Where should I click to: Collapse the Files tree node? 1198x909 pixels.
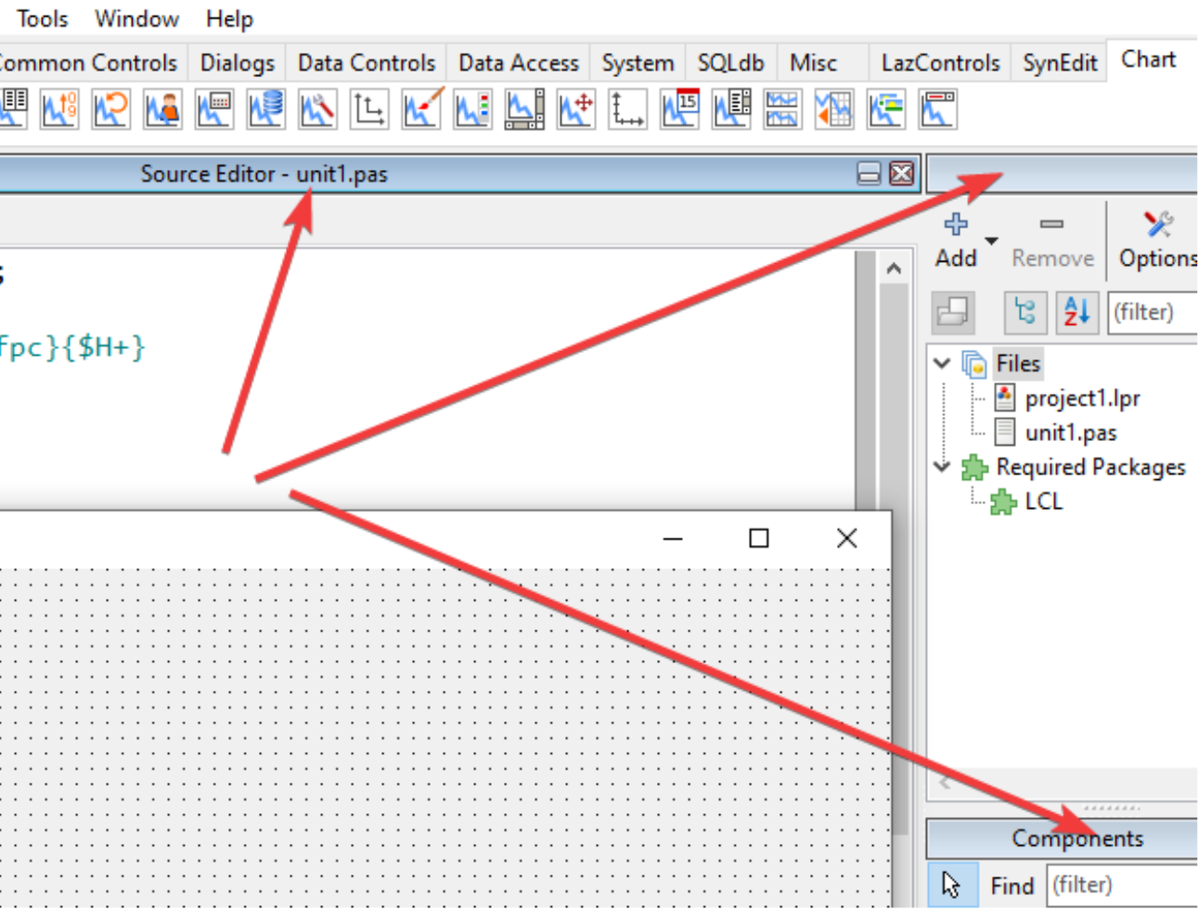(x=943, y=363)
